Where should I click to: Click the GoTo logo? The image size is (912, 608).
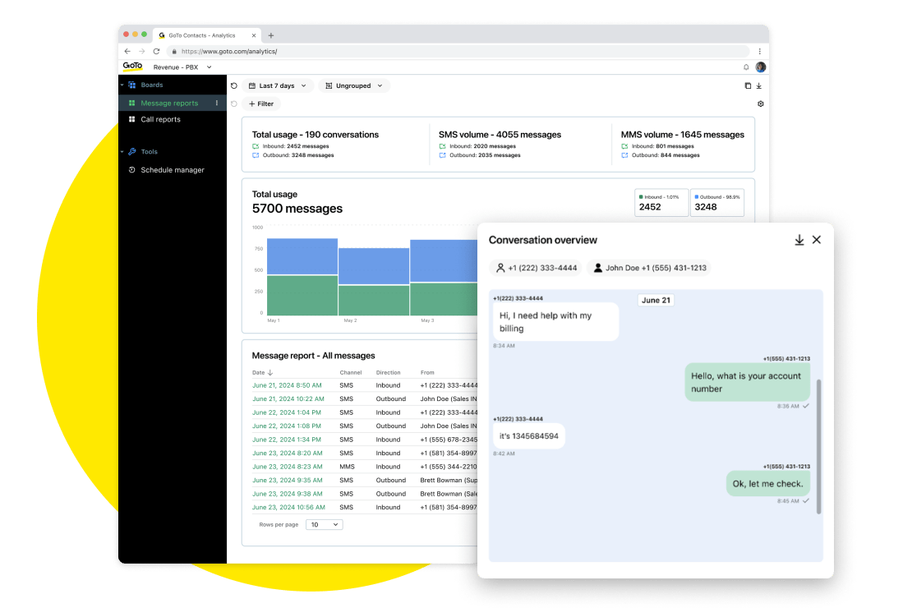[x=131, y=67]
